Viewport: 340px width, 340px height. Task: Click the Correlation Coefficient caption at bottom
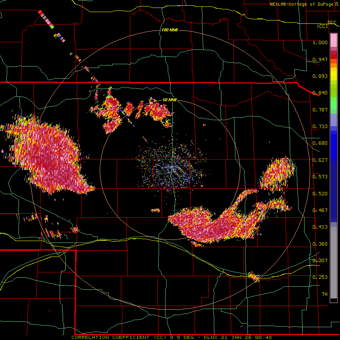coord(171,337)
